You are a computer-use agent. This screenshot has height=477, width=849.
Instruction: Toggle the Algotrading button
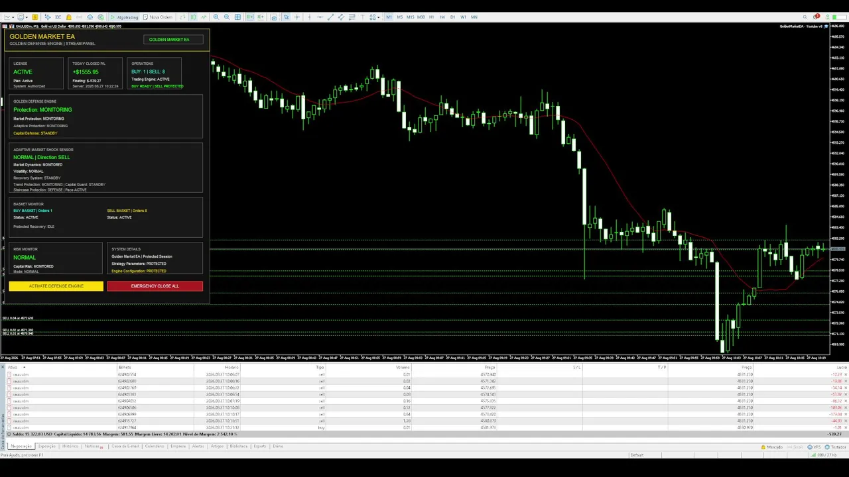(124, 17)
